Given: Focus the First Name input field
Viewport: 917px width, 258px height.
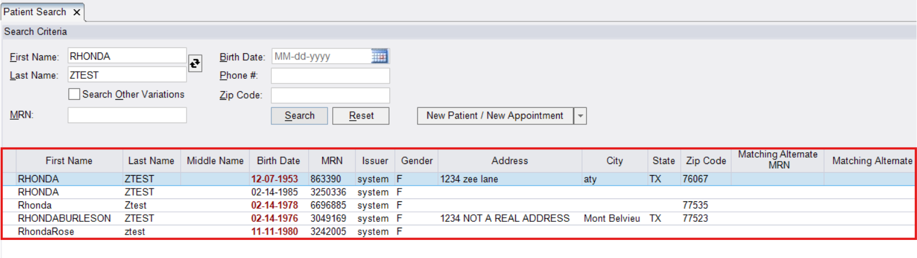Looking at the screenshot, I should pos(127,57).
